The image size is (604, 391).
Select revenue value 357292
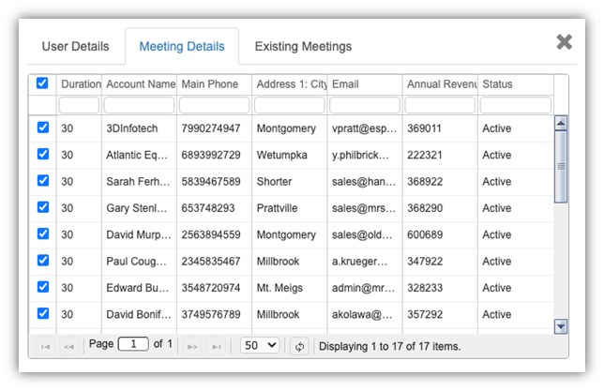(425, 314)
